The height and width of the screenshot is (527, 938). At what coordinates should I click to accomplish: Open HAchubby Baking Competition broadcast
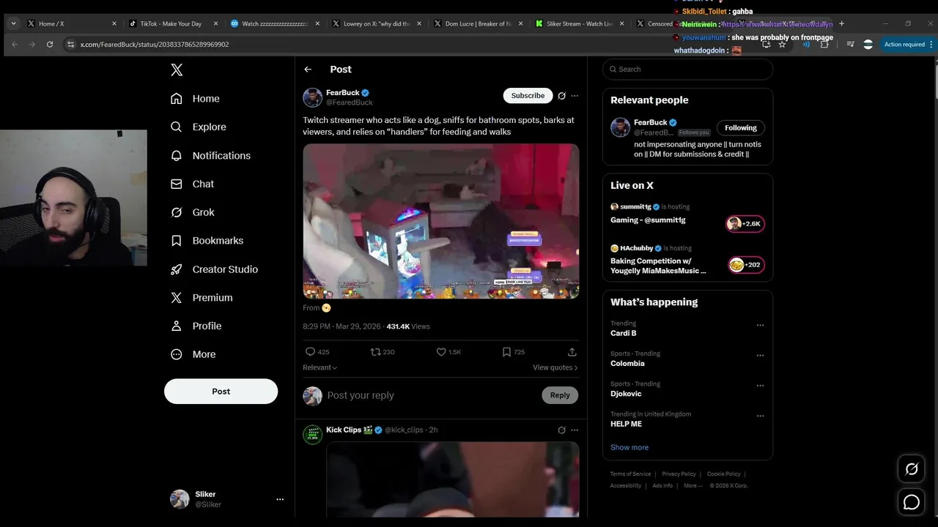[687, 260]
